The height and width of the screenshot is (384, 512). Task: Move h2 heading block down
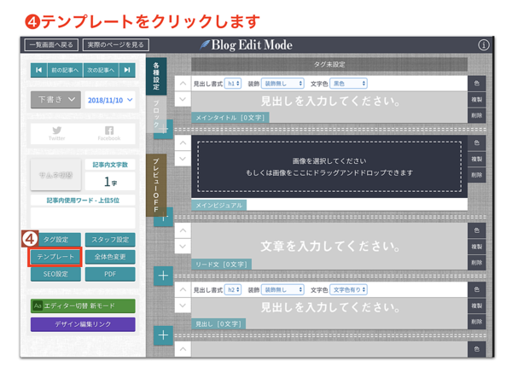coord(183,305)
